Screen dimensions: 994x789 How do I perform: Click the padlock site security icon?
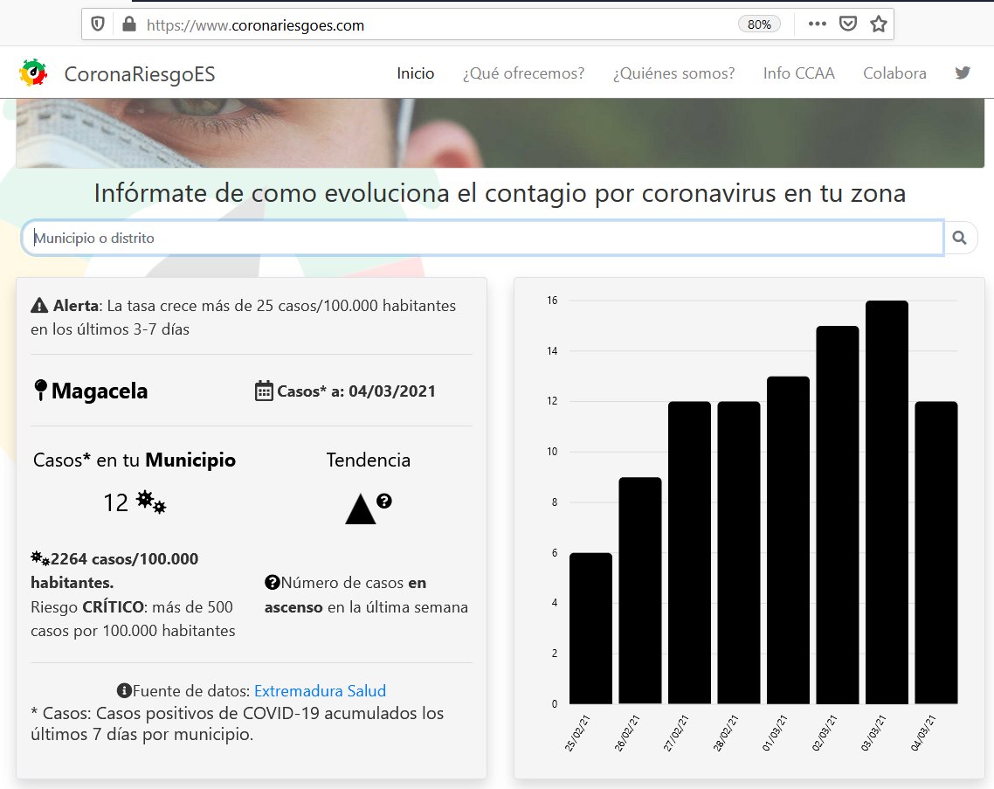129,24
